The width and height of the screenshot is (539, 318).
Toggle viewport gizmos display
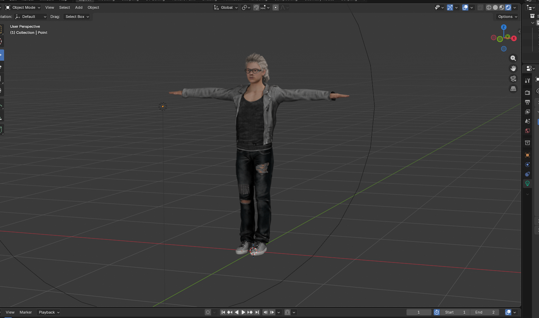(x=450, y=8)
